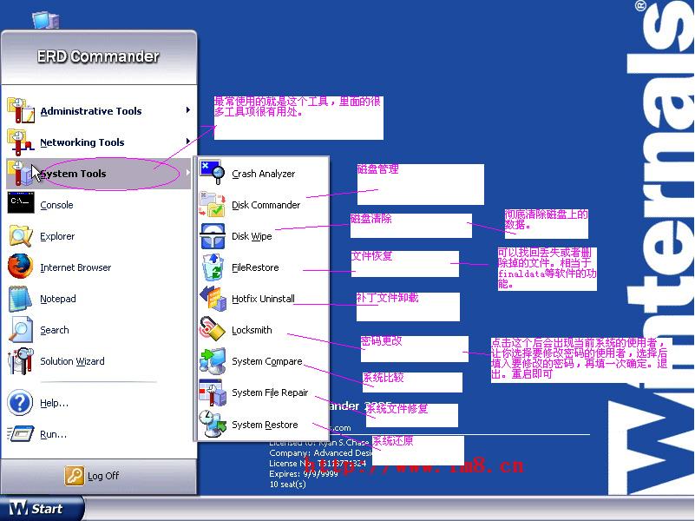Select Disk Wipe in the submenu
Image resolution: width=695 pixels, height=521 pixels.
coord(263,236)
